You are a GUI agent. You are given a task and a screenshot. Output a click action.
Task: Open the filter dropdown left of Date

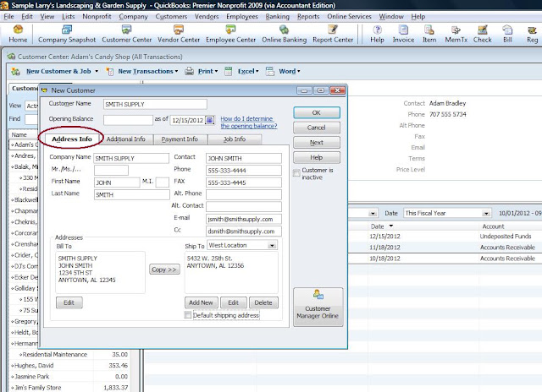tap(373, 214)
